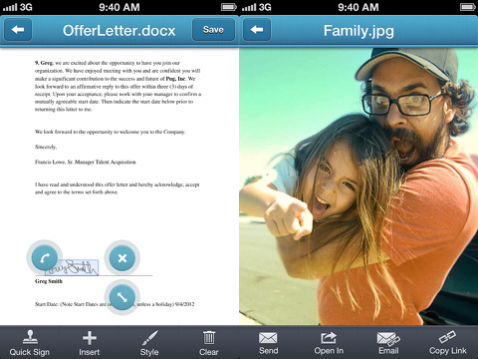Tap the Quick Sign stamp icon
The image size is (478, 359).
pyautogui.click(x=30, y=337)
